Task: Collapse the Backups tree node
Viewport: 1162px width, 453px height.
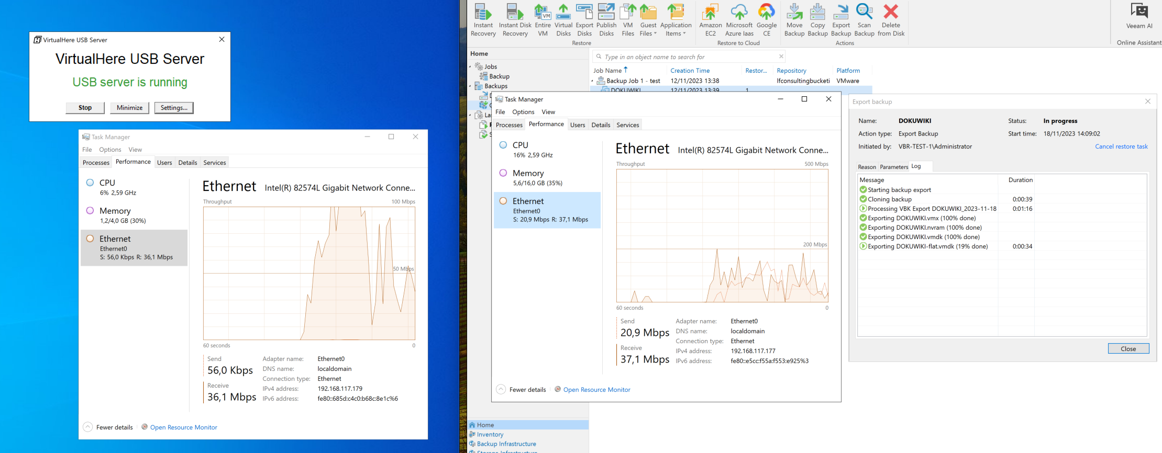Action: tap(470, 86)
